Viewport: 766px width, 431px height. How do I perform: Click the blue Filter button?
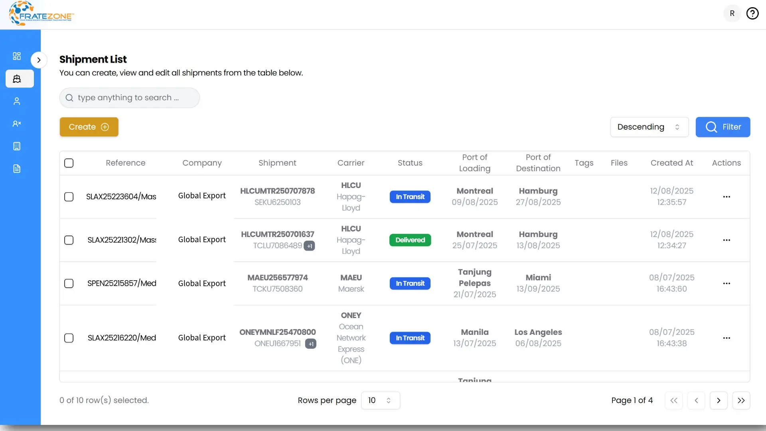pos(723,127)
